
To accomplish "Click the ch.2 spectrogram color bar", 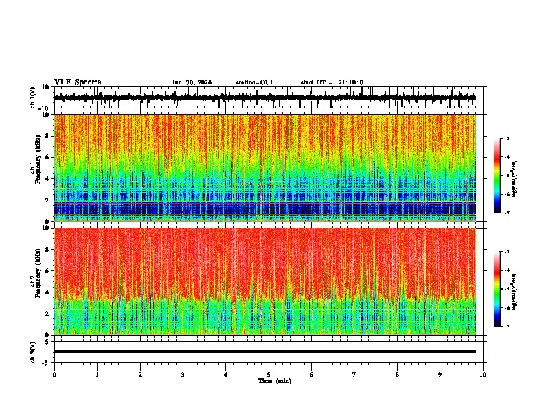I will pos(497,289).
